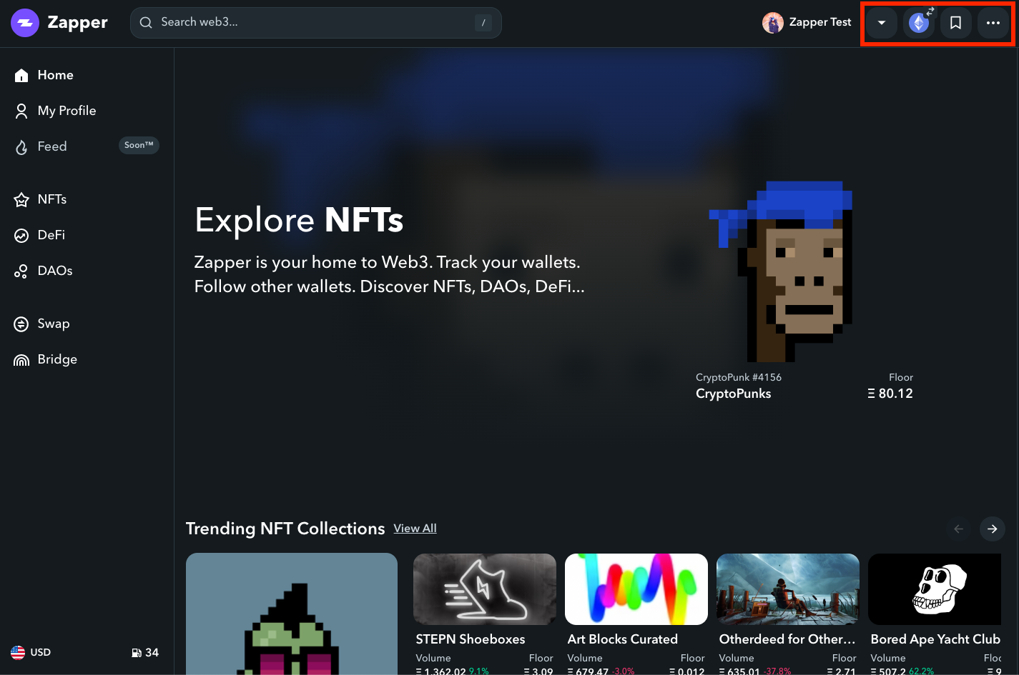Click the CryptoPunk #4156 label
This screenshot has width=1019, height=675.
pyautogui.click(x=739, y=377)
